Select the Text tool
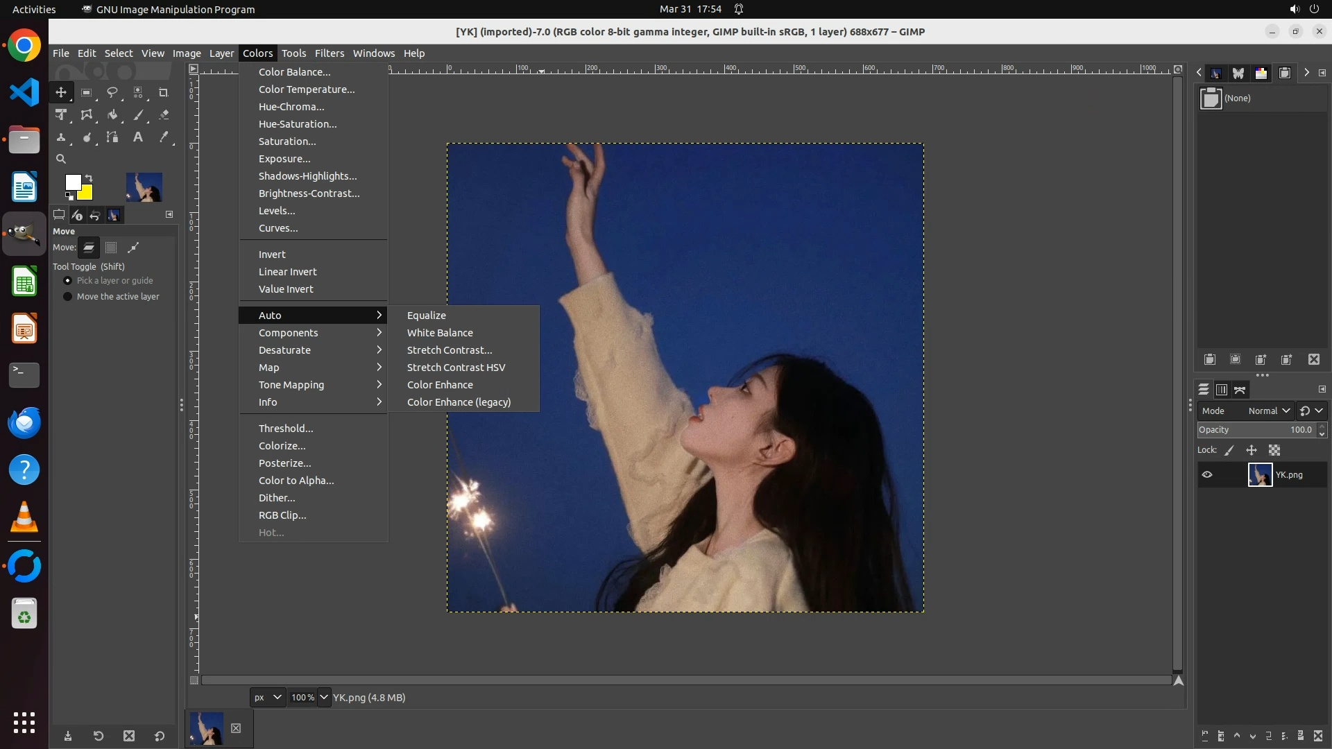Screen dimensions: 1332x749 (138, 137)
